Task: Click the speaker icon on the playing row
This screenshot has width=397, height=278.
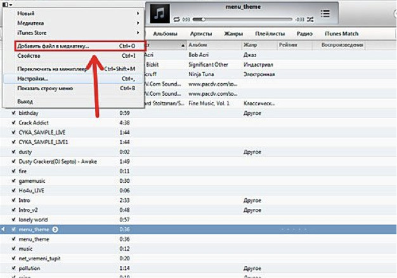Action: (x=4, y=229)
